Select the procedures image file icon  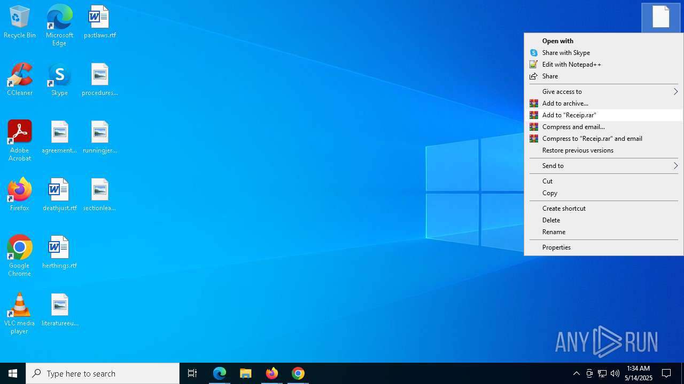[x=99, y=80]
